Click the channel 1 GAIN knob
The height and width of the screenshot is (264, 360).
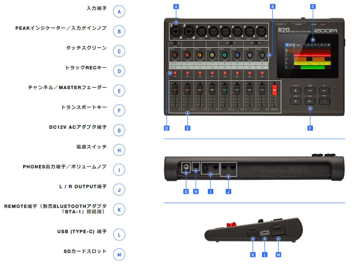(x=175, y=55)
